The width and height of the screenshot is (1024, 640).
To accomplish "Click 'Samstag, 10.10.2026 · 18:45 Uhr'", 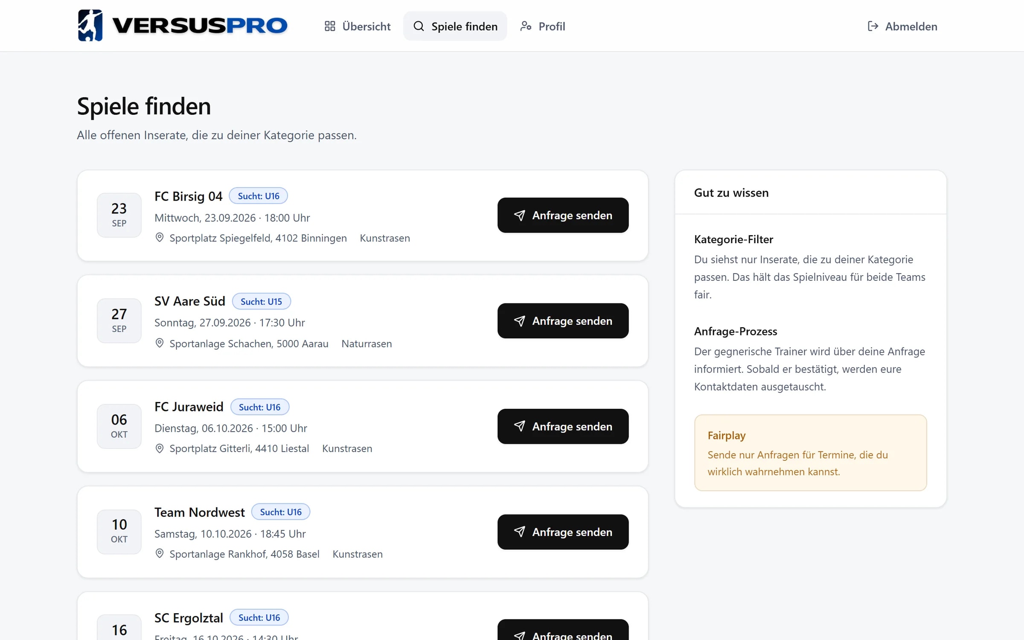I will [230, 534].
